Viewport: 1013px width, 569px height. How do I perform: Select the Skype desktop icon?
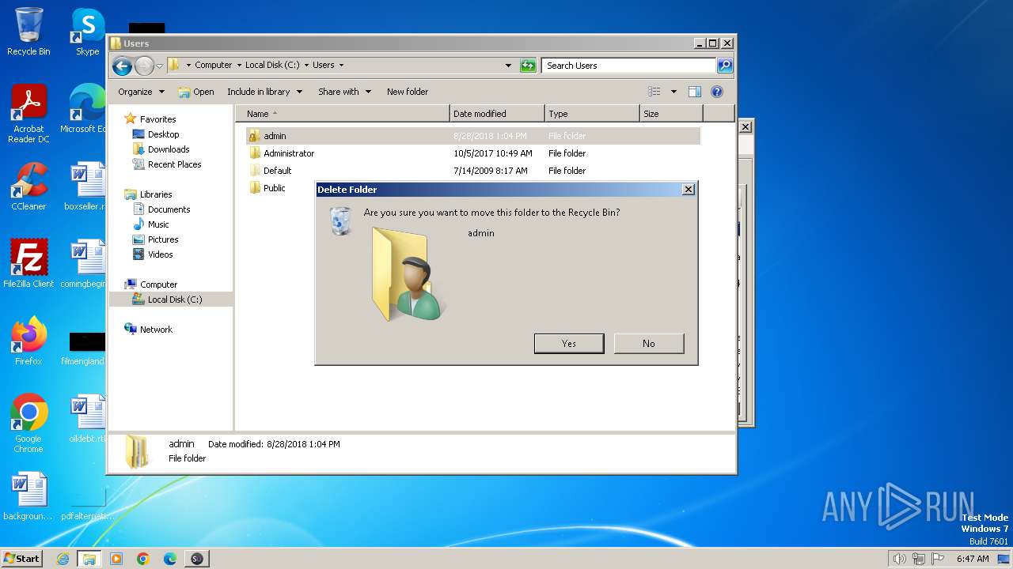[x=87, y=32]
